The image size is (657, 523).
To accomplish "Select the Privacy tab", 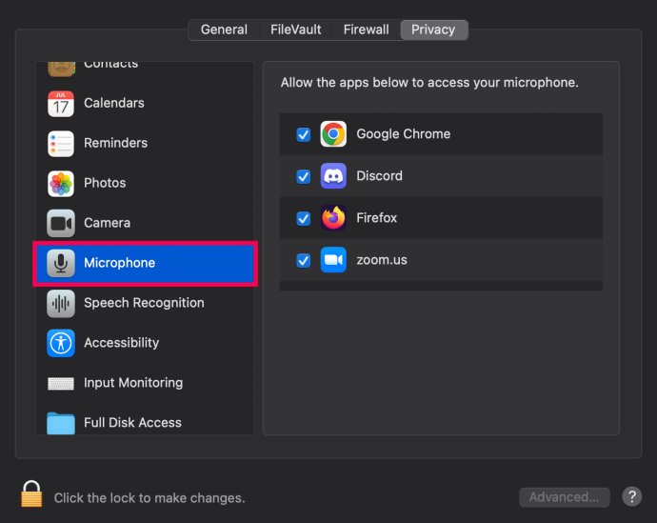I will pos(433,30).
